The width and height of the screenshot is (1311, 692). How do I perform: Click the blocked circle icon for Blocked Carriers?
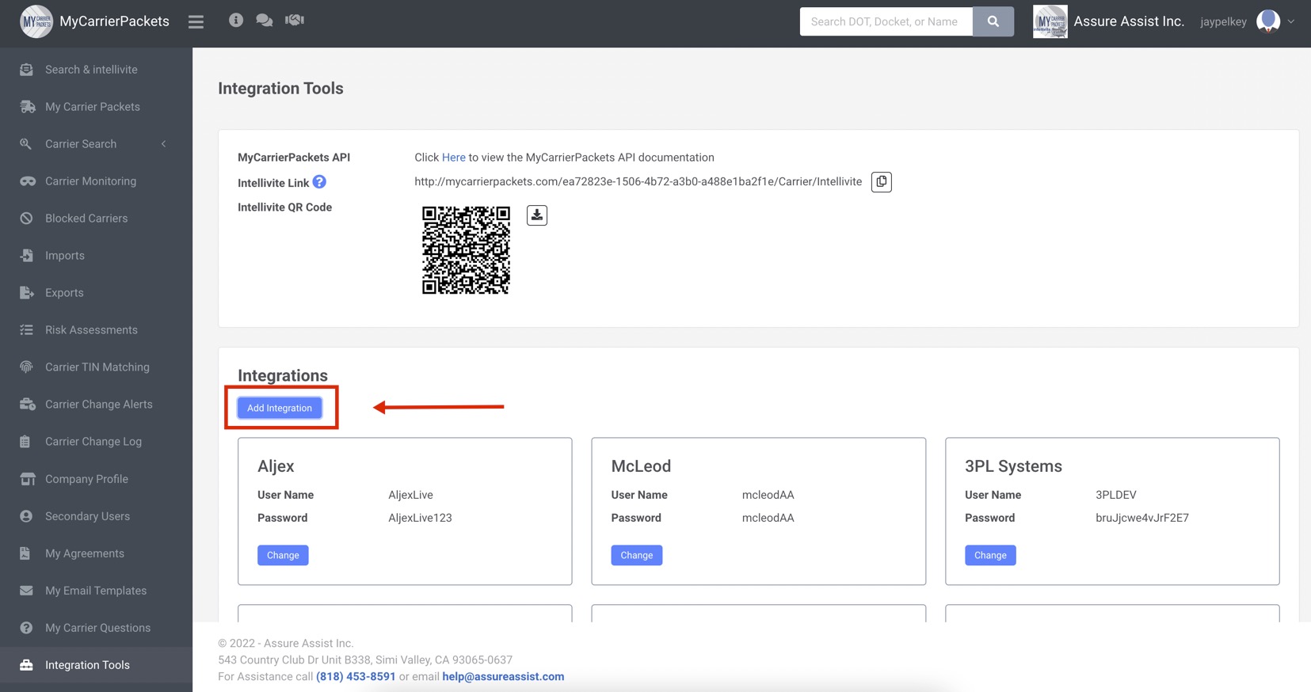point(26,219)
